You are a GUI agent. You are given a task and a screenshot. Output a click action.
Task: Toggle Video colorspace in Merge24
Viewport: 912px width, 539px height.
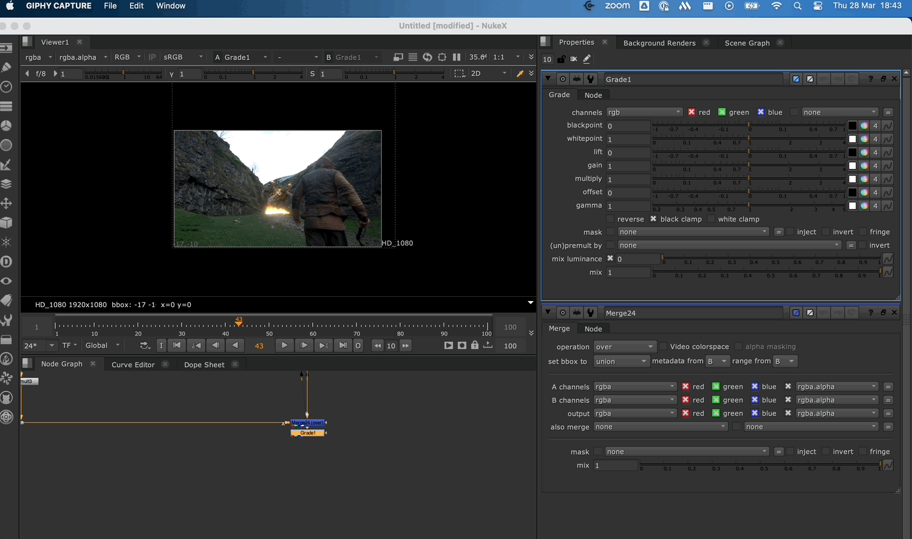pos(663,347)
